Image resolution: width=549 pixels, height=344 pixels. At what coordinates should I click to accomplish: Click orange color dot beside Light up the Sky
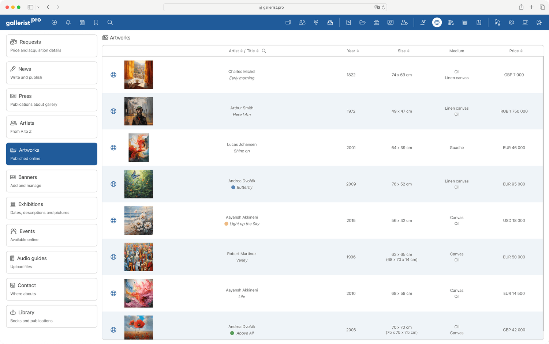(226, 224)
